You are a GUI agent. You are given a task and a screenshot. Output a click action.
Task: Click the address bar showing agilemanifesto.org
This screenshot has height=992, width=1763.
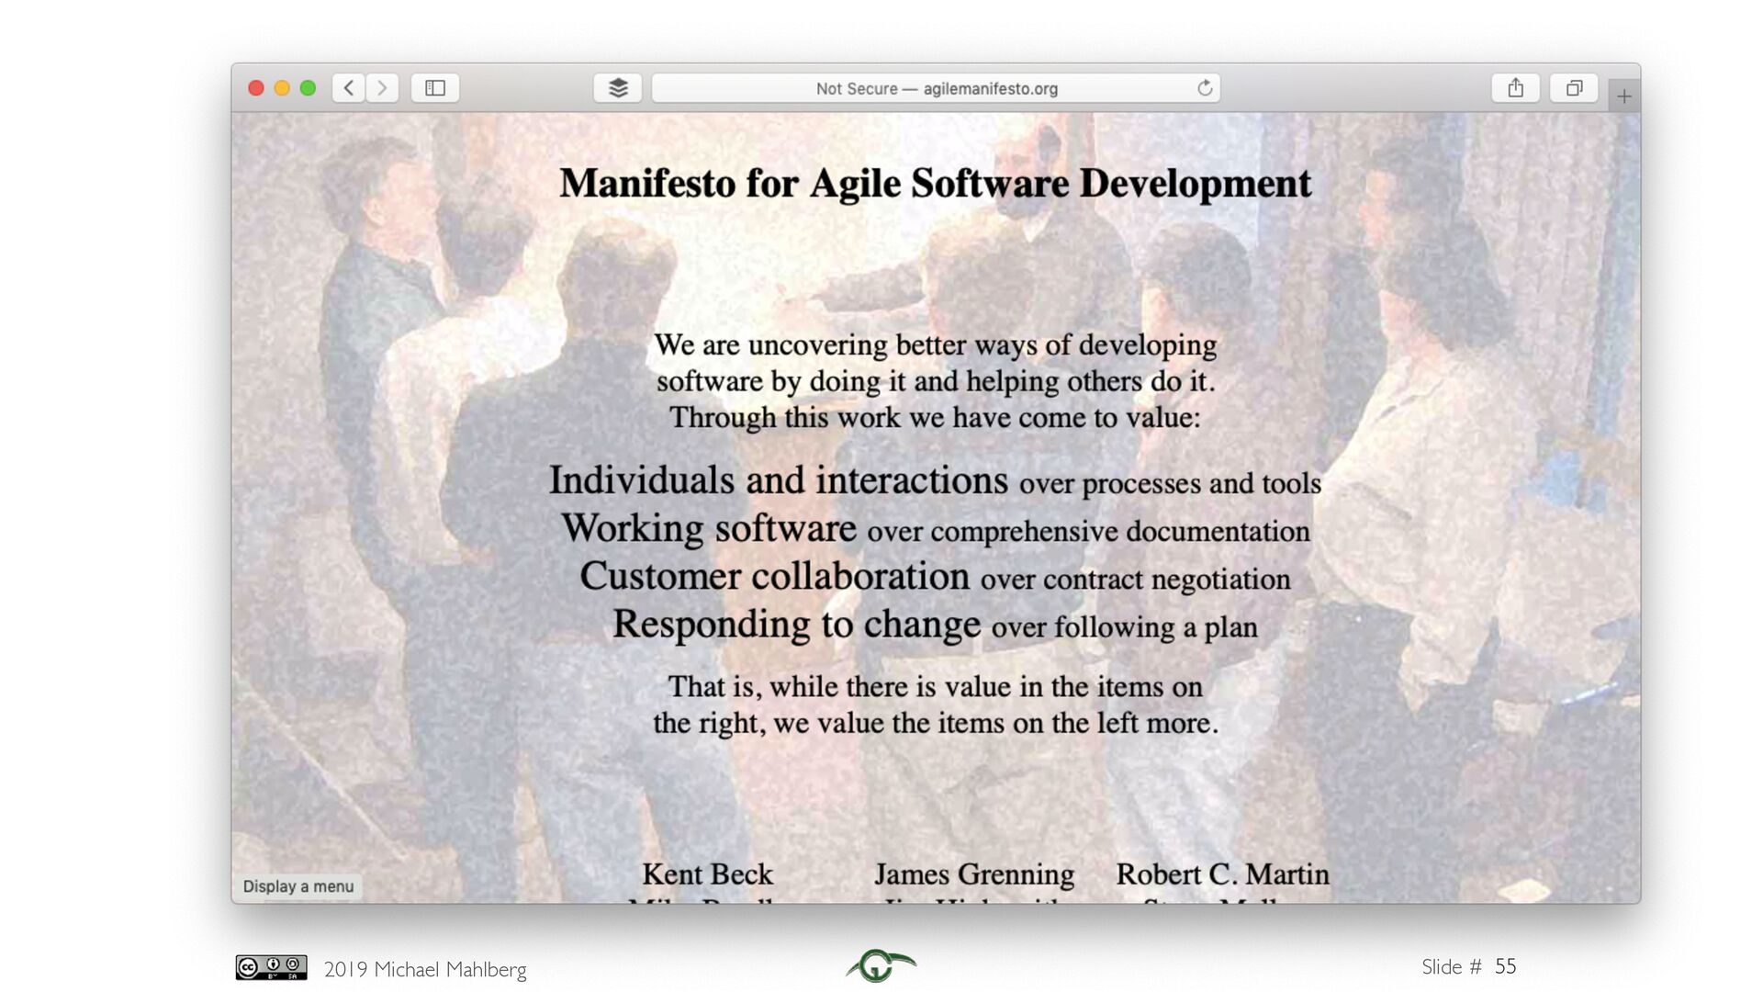coord(936,88)
